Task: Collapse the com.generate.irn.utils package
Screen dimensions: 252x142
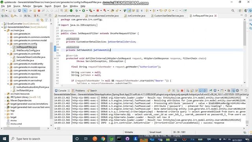Action: (8, 84)
